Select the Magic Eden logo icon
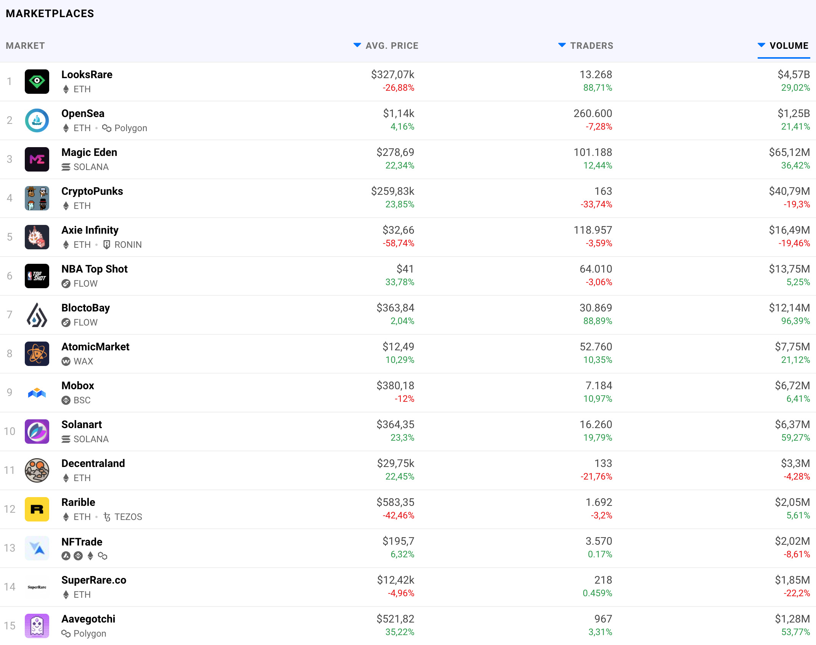 point(37,159)
